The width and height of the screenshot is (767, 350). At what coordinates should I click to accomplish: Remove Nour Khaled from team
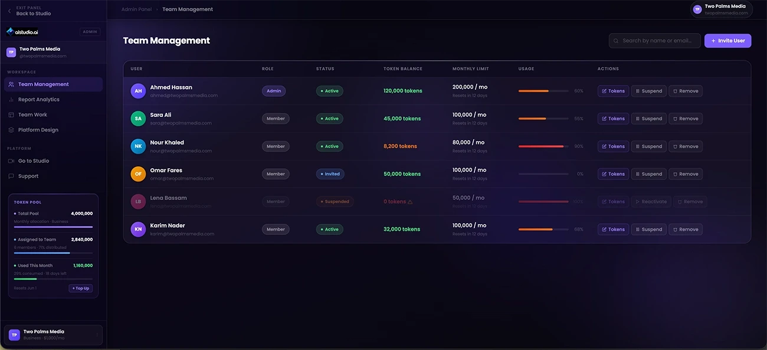pos(686,146)
